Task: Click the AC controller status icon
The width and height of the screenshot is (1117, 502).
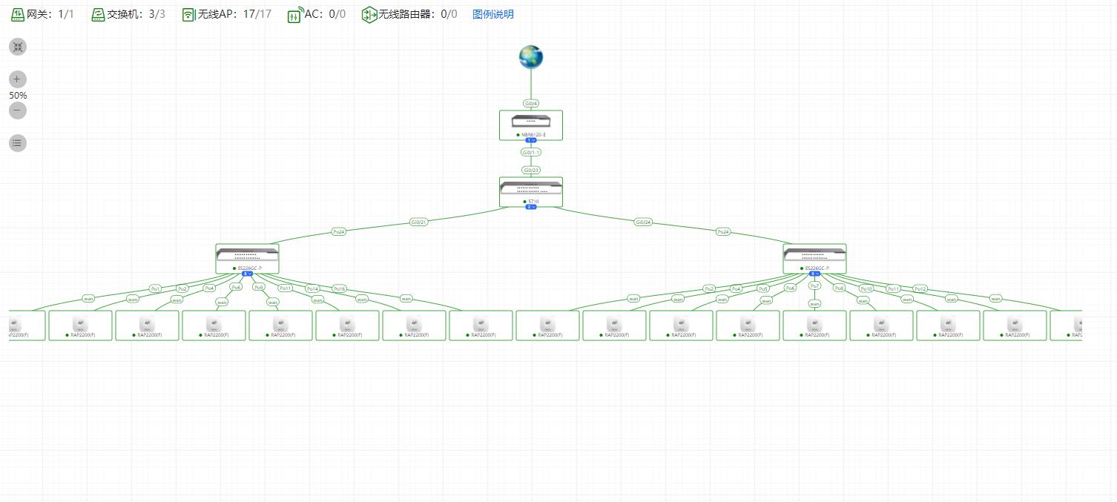Action: pyautogui.click(x=294, y=14)
